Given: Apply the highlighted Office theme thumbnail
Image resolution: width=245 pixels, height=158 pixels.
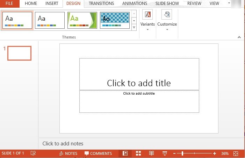Looking at the screenshot, I should coord(17,20).
